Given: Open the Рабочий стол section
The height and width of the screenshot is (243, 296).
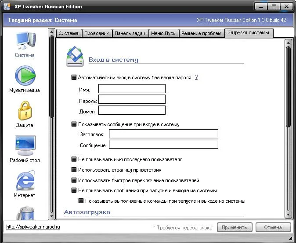Looking at the screenshot, I should click(x=25, y=149).
